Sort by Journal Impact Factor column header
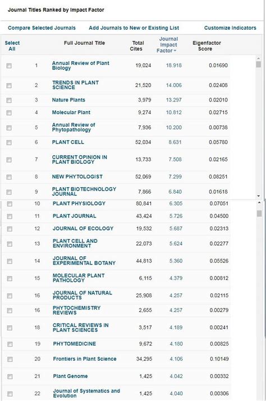The height and width of the screenshot is (401, 266). (x=167, y=45)
